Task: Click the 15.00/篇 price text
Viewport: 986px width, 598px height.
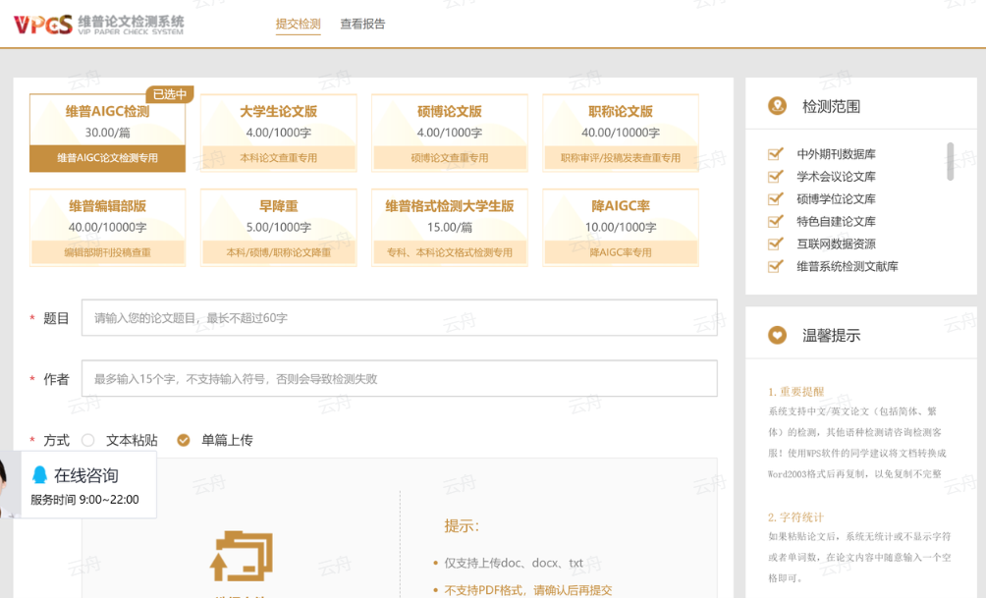Action: pyautogui.click(x=450, y=227)
